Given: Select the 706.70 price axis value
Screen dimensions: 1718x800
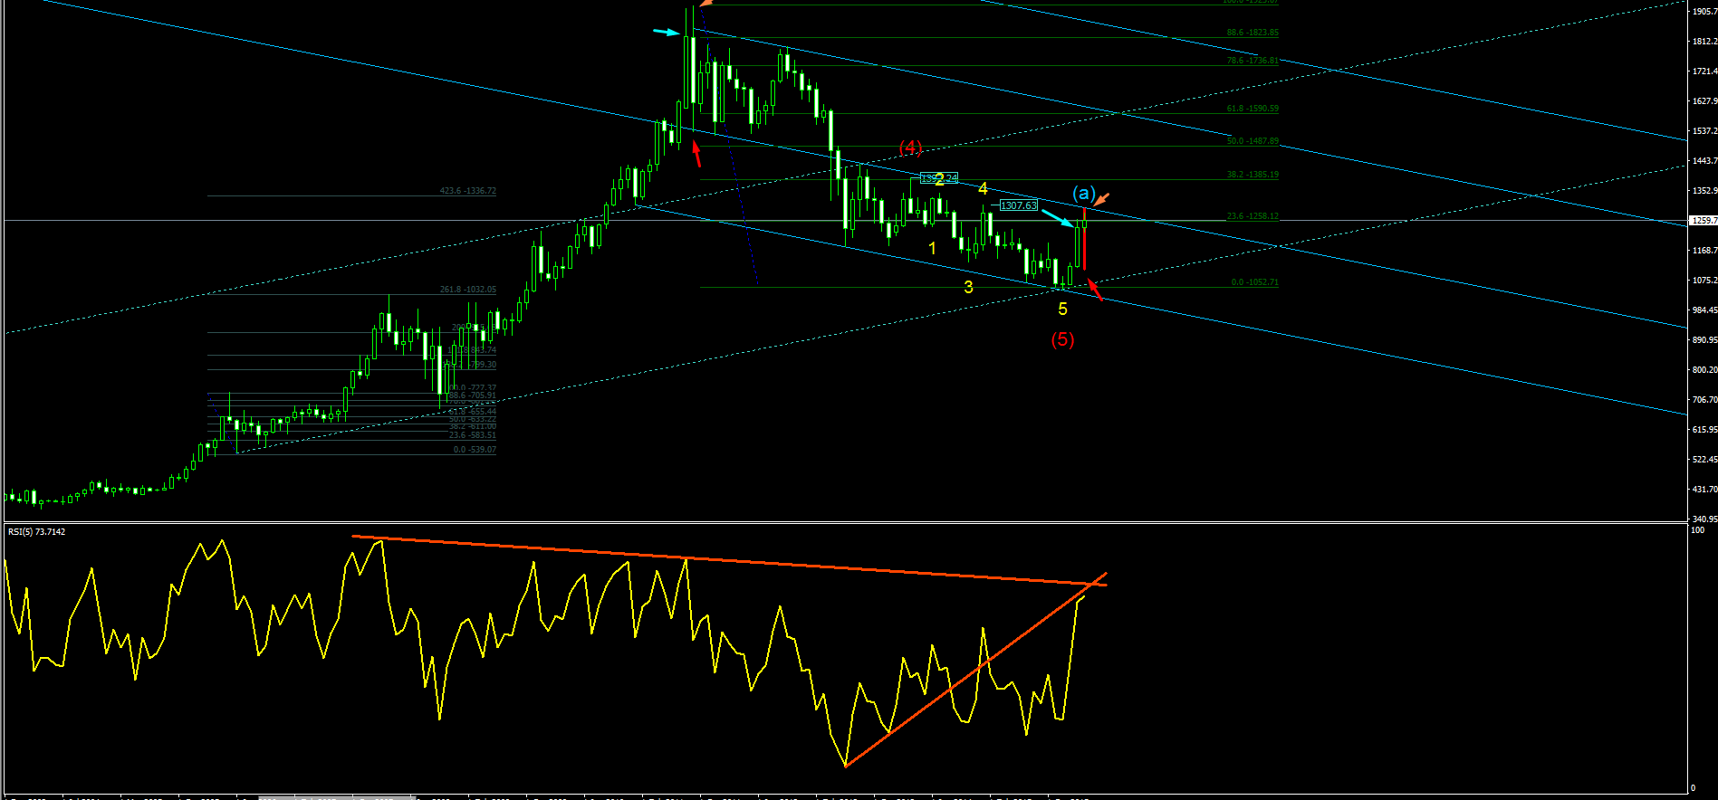Looking at the screenshot, I should tap(1704, 400).
